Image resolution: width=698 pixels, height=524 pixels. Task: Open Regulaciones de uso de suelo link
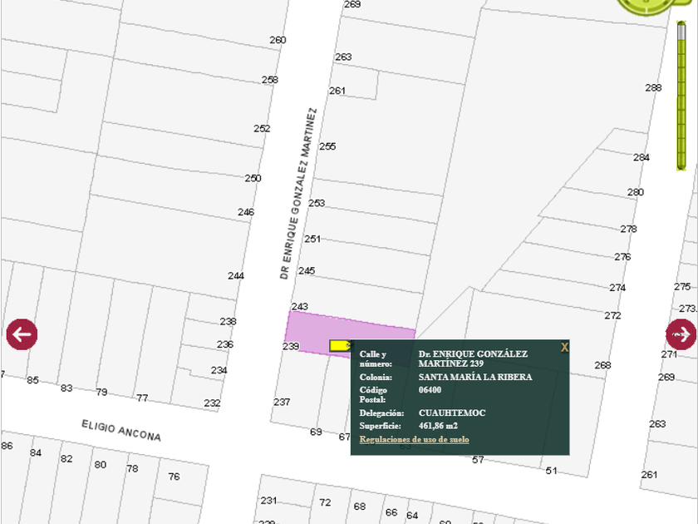414,439
